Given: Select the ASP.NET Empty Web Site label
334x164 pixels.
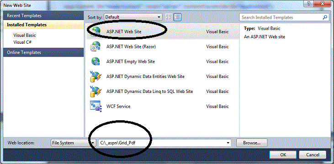Looking at the screenshot, I should click(131, 61).
